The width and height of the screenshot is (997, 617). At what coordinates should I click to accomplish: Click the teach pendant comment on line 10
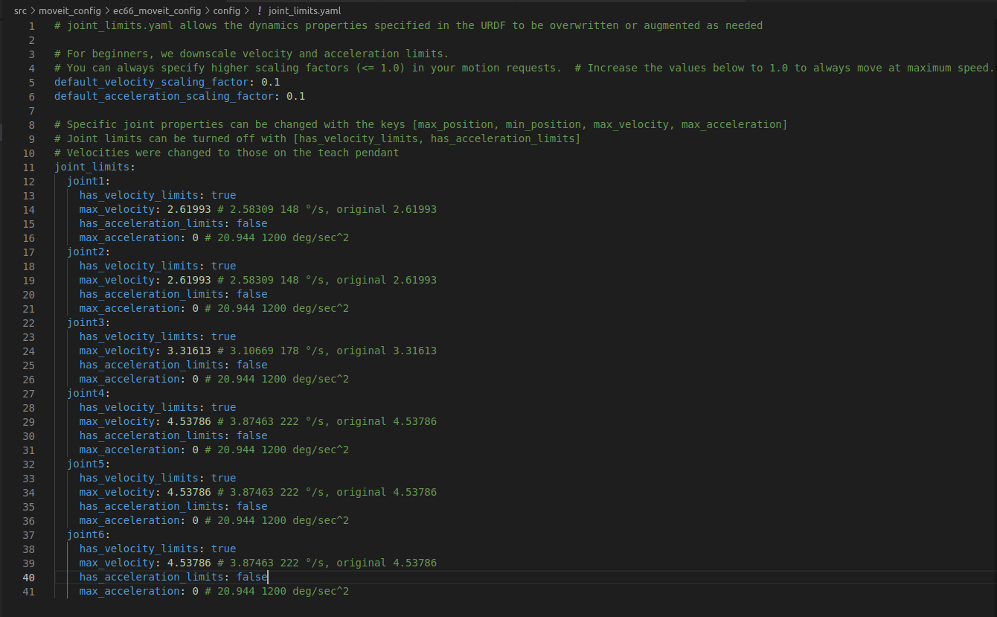[x=227, y=153]
